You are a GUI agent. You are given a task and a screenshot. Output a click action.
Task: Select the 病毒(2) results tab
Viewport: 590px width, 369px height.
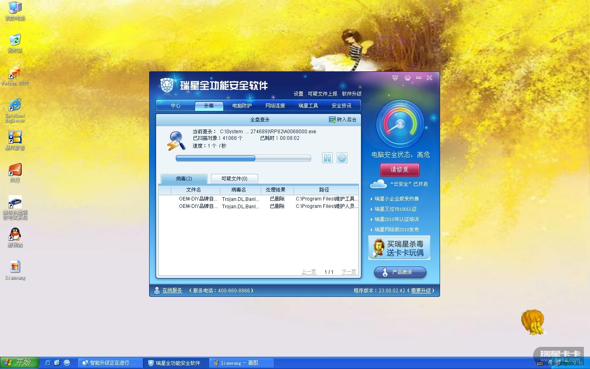pyautogui.click(x=184, y=179)
